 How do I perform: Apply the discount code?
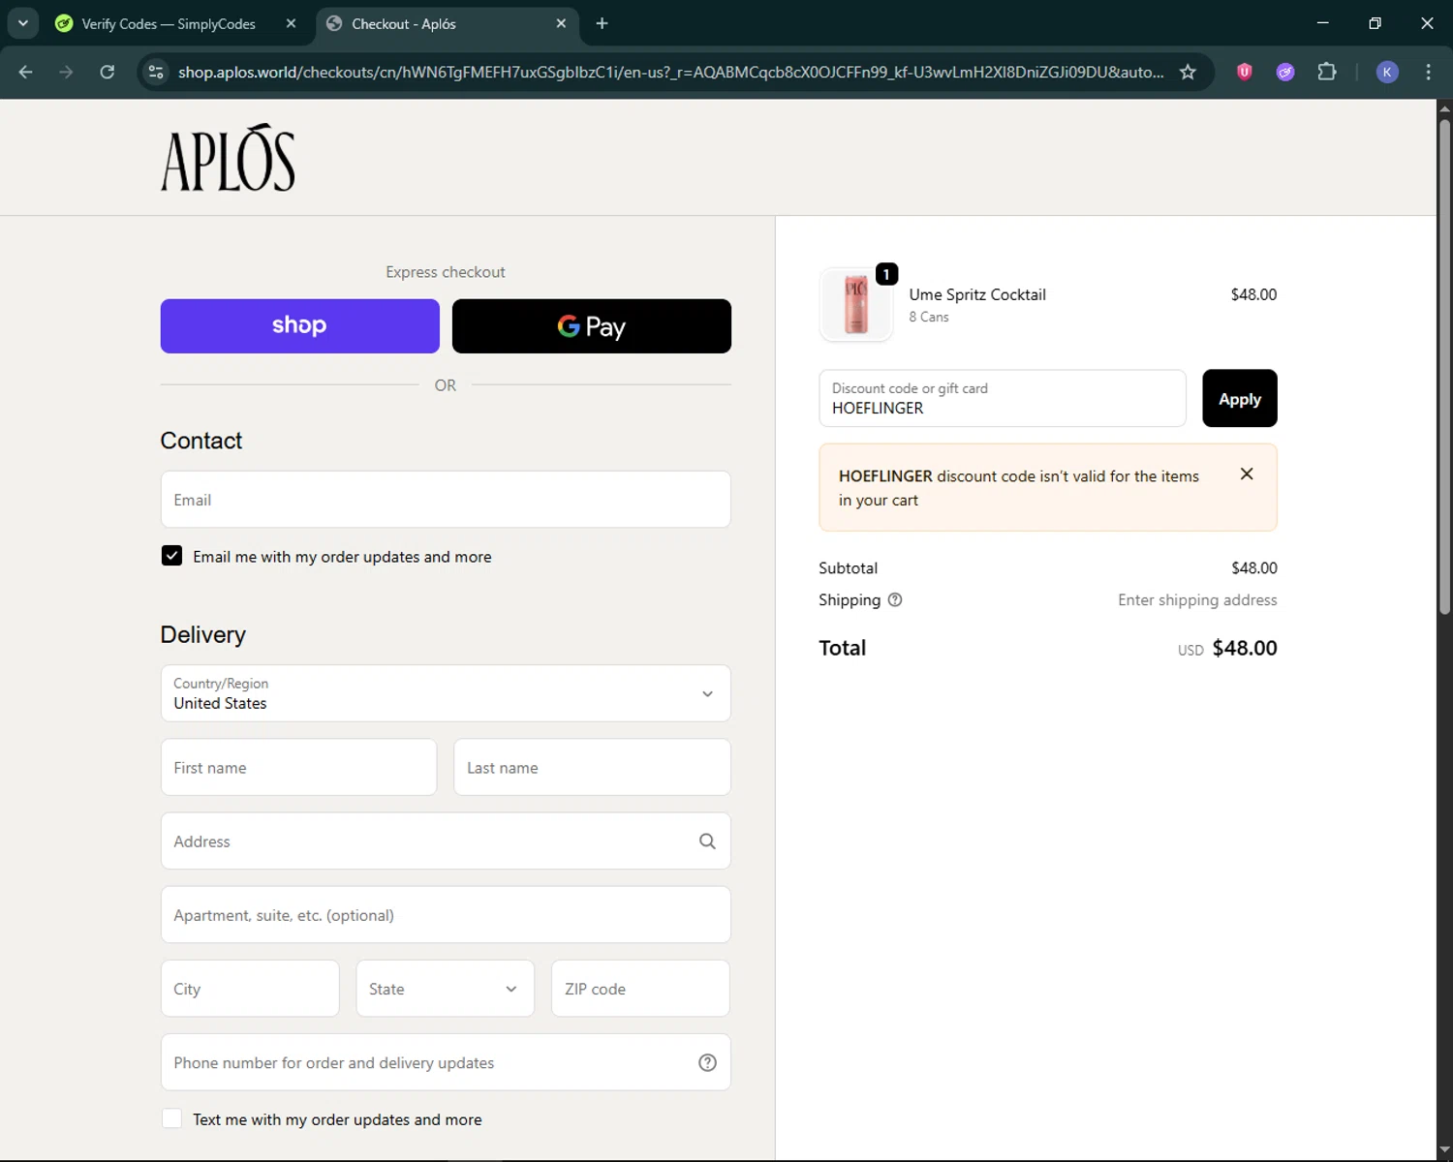[x=1240, y=398]
